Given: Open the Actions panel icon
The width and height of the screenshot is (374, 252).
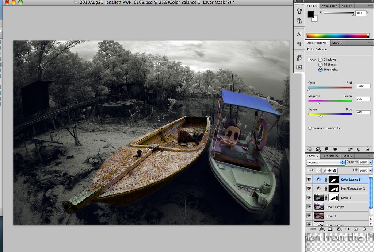Looking at the screenshot, I should tap(299, 67).
